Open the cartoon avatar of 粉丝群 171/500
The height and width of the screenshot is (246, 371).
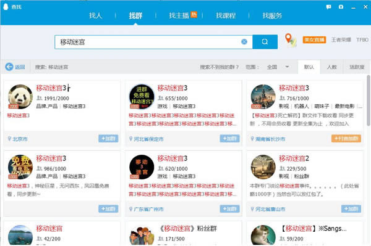[x=142, y=236]
